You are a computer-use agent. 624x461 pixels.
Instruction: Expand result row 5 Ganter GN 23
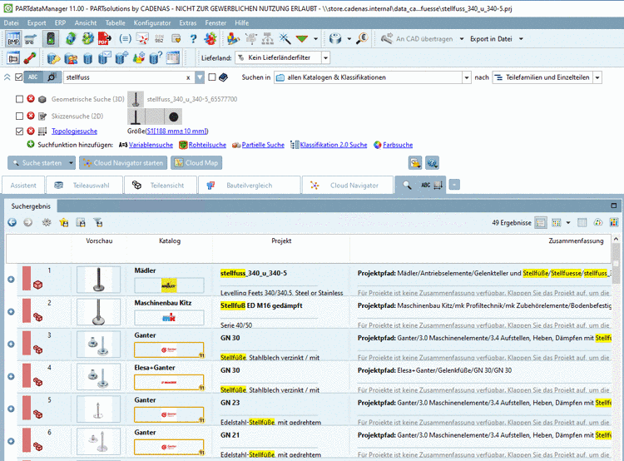pyautogui.click(x=11, y=409)
